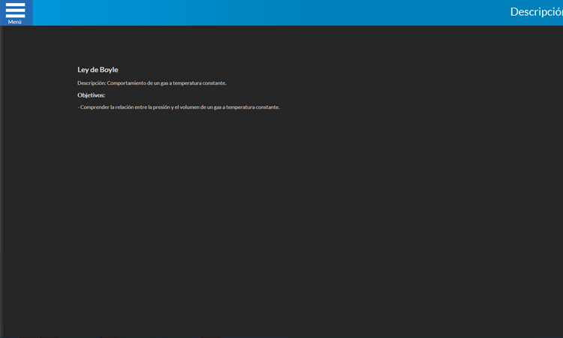The width and height of the screenshot is (563, 338).
Task: Click the word "Comprender" in the objective
Action: pyautogui.click(x=95, y=107)
